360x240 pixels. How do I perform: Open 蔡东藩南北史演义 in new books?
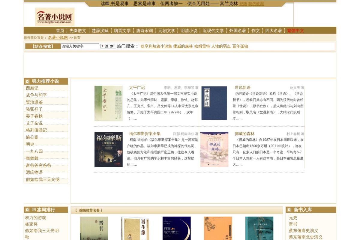coord(306,237)
